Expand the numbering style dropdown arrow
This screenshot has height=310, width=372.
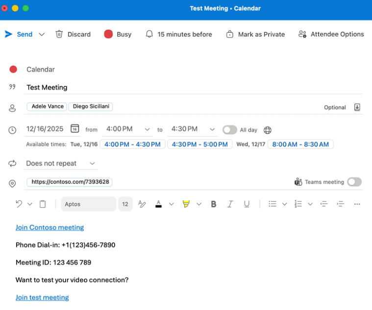tap(310, 204)
